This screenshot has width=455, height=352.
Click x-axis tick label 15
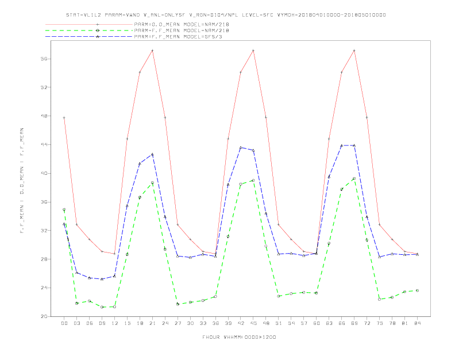(x=127, y=323)
